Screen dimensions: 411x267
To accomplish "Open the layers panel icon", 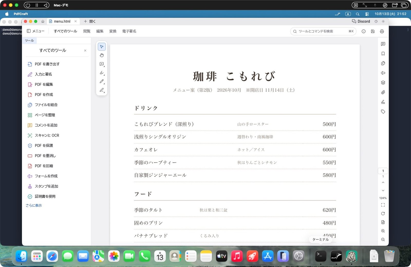I will click(x=383, y=83).
